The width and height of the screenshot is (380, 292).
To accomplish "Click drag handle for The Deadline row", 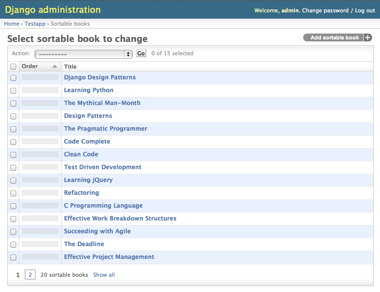I will (x=40, y=244).
